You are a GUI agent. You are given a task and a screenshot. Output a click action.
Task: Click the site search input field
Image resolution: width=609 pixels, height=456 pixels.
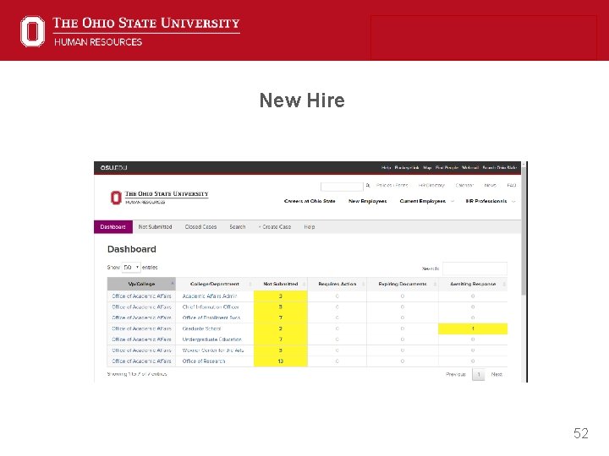tap(342, 187)
